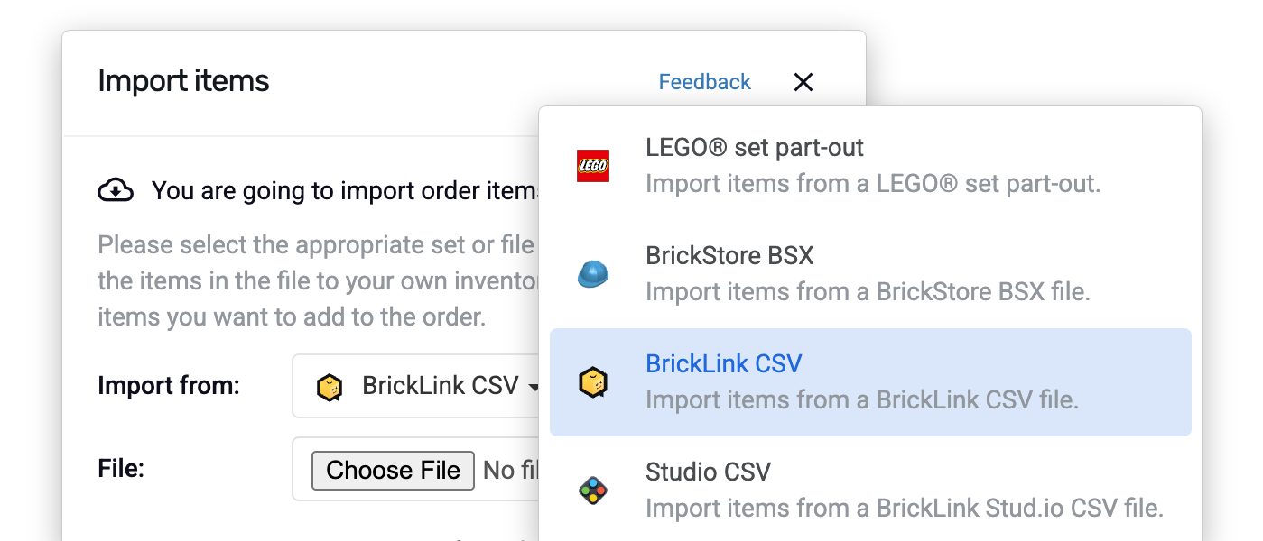
Task: Click the cloud download import icon
Action: pos(116,189)
